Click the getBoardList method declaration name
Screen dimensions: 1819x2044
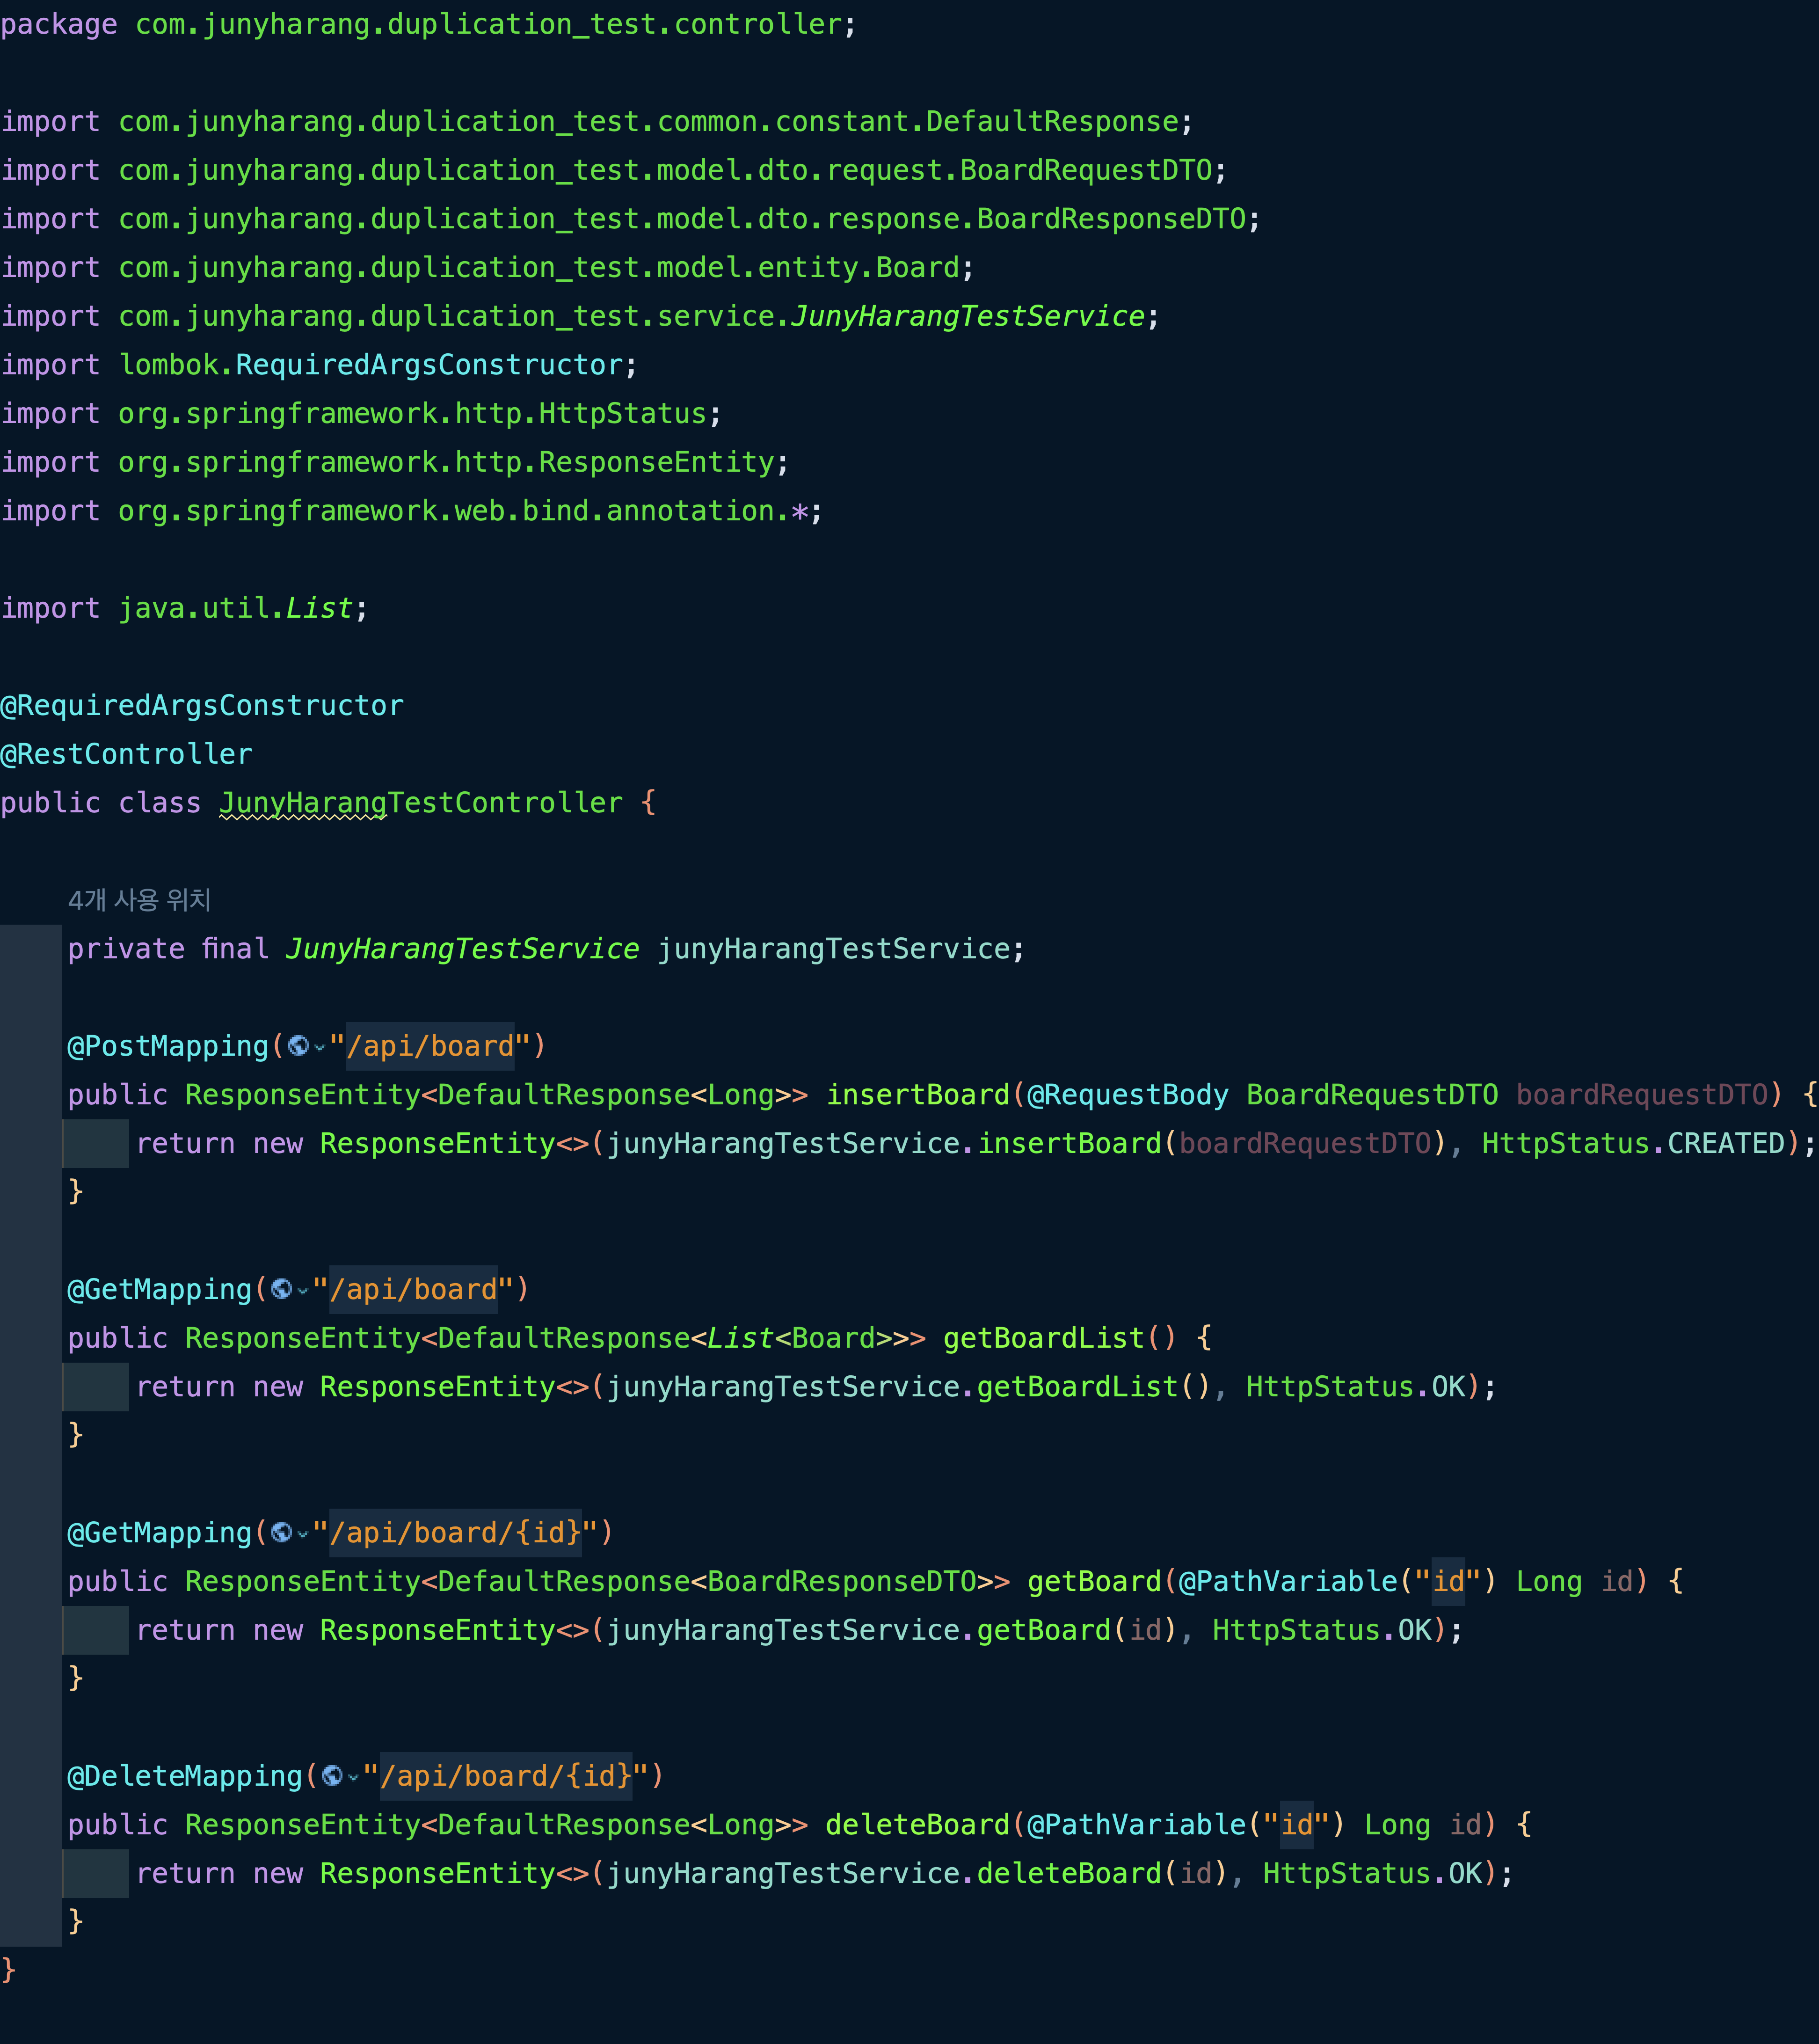point(1043,1338)
